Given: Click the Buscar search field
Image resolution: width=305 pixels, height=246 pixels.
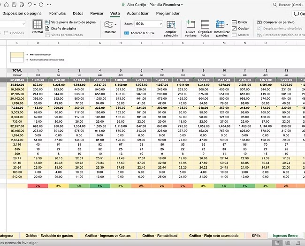Looking at the screenshot, I should click(286, 5).
